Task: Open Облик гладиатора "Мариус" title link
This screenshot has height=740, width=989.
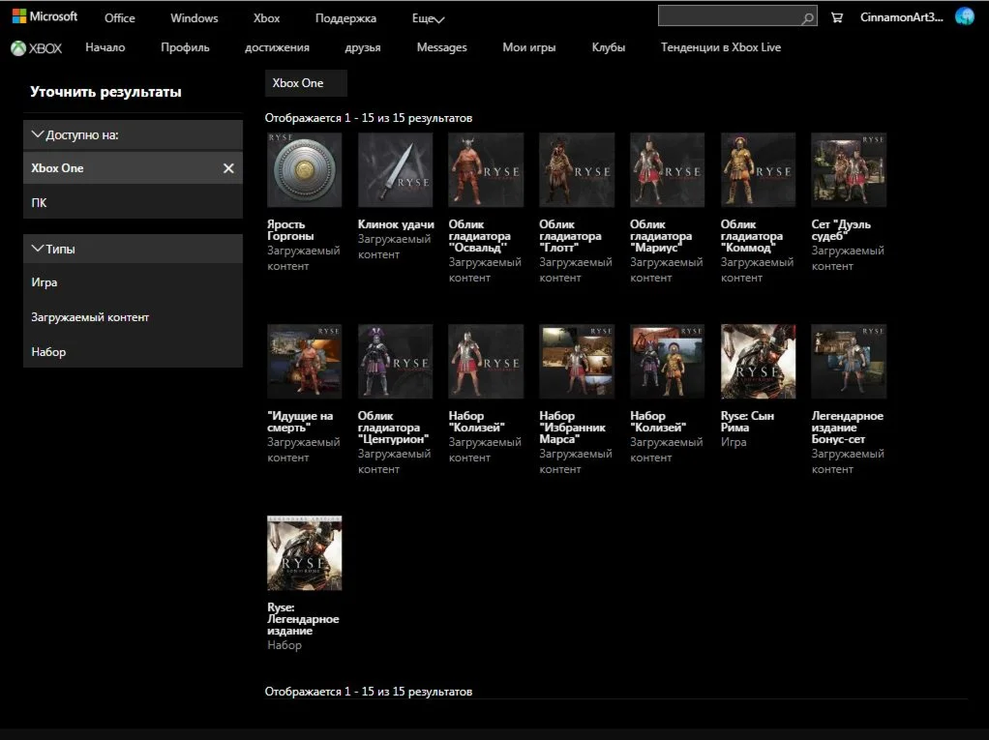Action: [661, 236]
